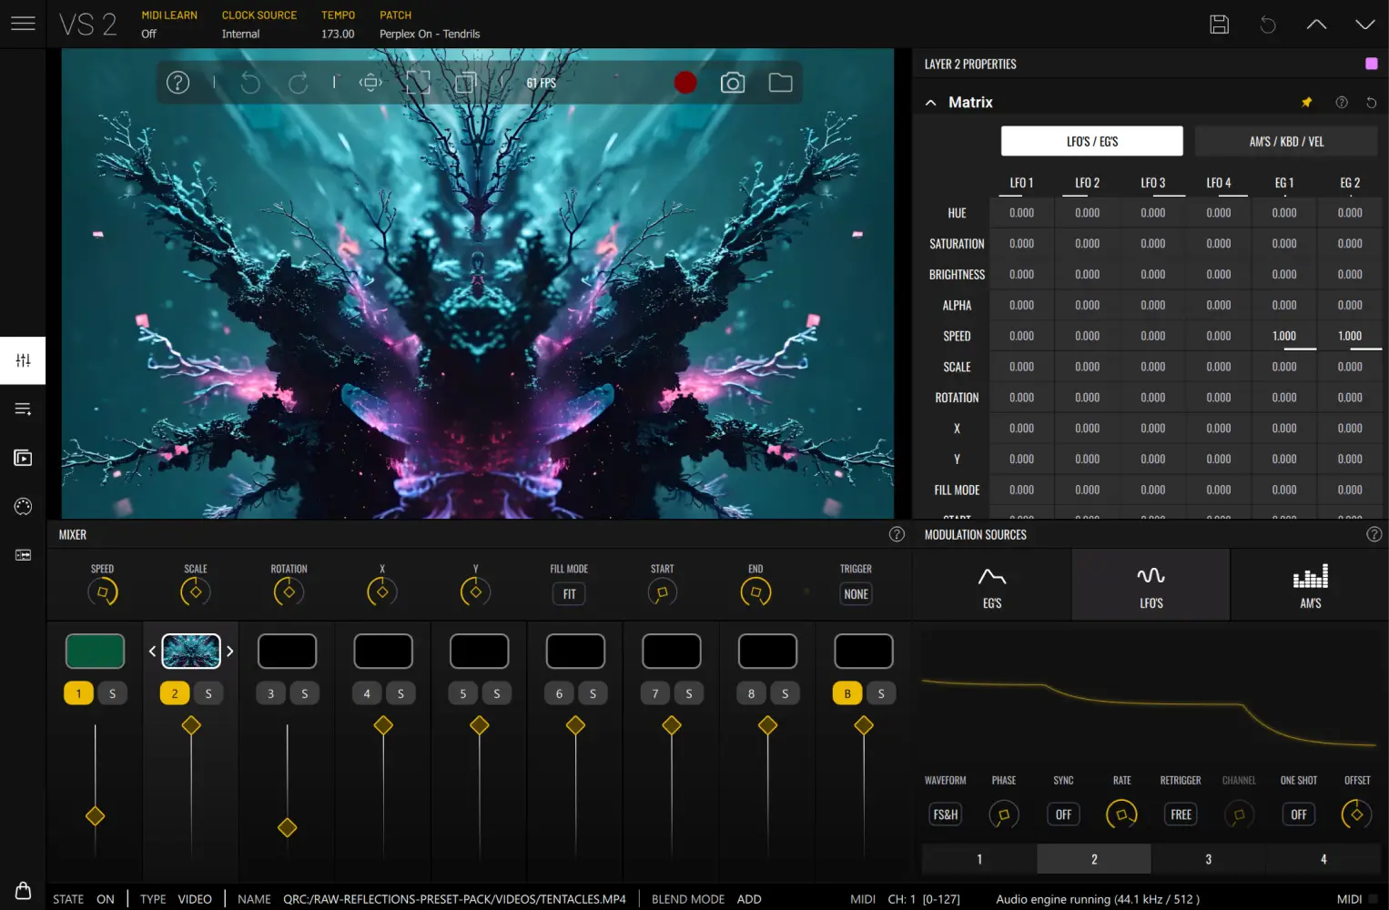The height and width of the screenshot is (910, 1389).
Task: Take a snapshot using the camera icon
Action: pyautogui.click(x=733, y=82)
